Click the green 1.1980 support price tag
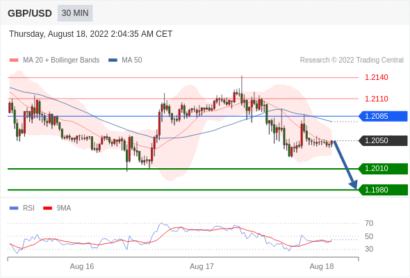The width and height of the screenshot is (410, 278). point(383,190)
